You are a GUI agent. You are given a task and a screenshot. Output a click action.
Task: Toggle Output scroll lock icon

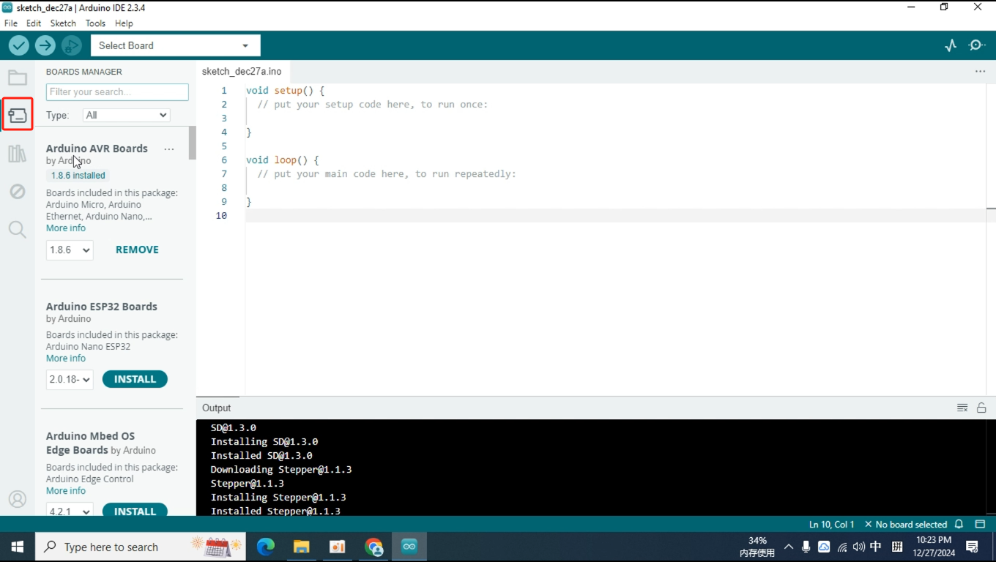click(x=981, y=408)
